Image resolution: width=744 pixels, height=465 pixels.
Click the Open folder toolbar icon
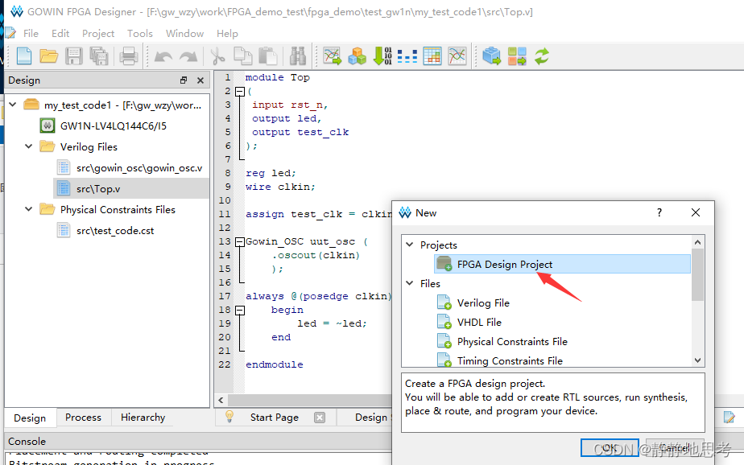coord(48,56)
